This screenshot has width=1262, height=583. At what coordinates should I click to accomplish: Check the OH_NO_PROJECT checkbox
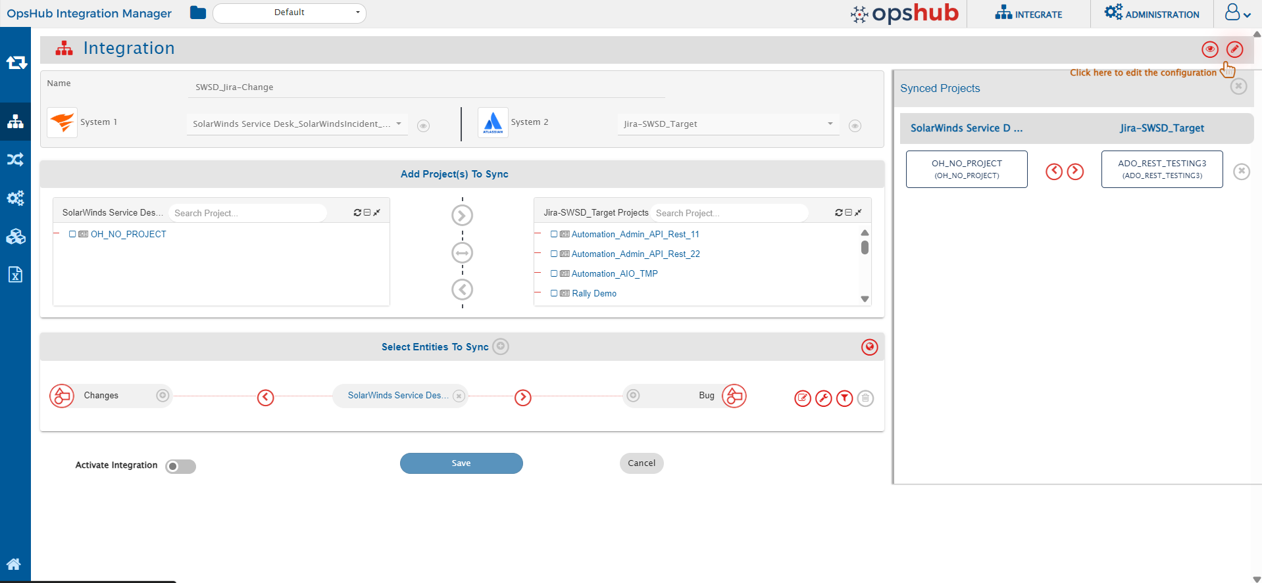72,234
